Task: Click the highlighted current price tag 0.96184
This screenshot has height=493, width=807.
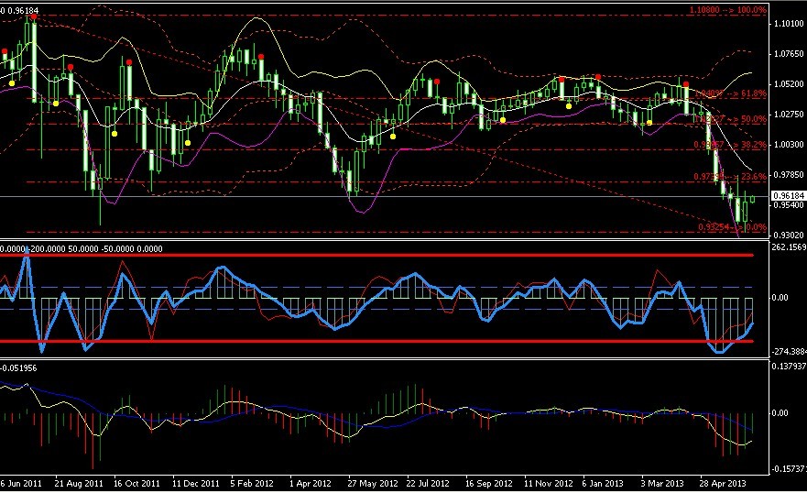Action: pos(789,195)
